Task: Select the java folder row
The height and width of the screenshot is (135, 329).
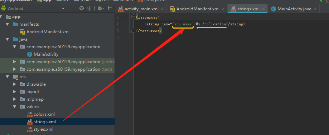Action: (x=57, y=39)
